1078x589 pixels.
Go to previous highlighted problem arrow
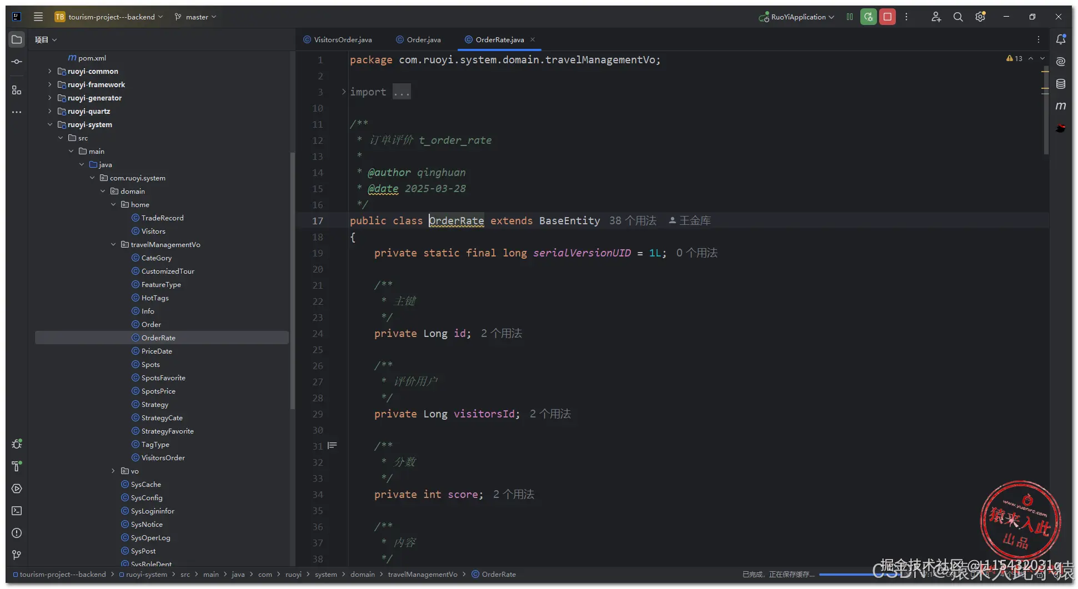click(x=1031, y=58)
